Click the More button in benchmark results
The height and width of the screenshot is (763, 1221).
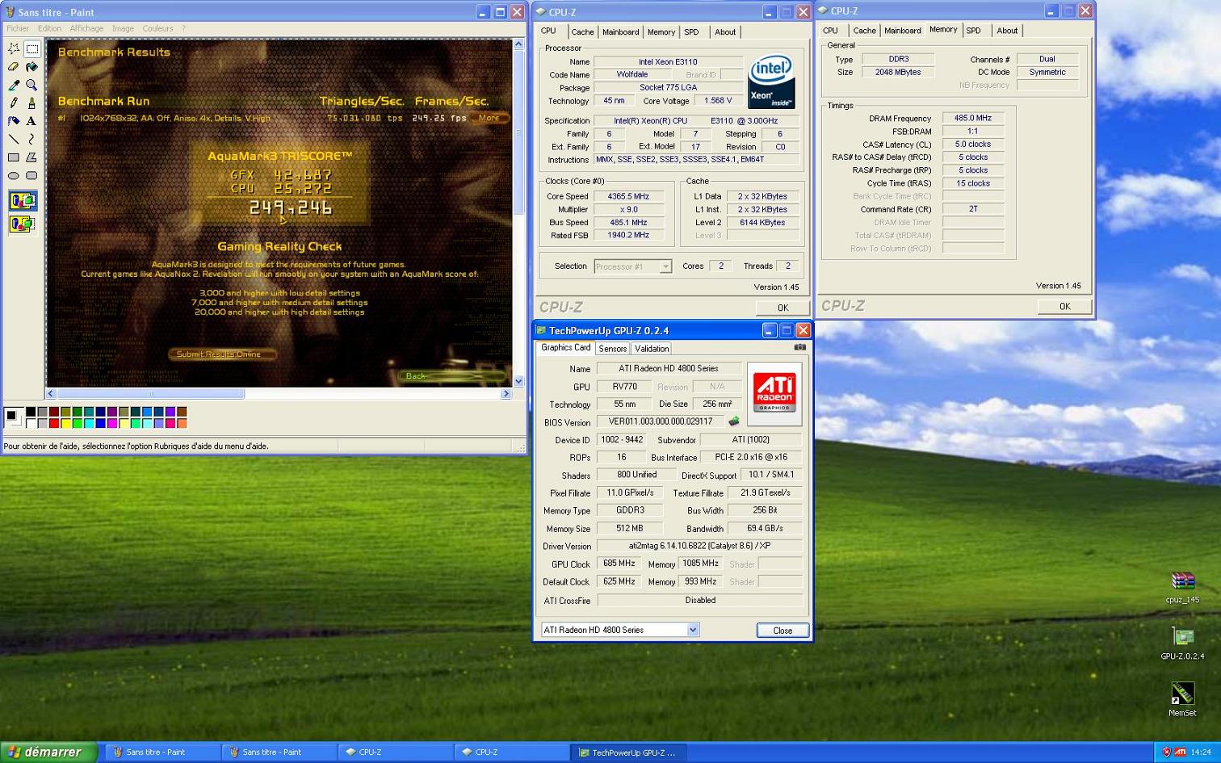tap(489, 118)
